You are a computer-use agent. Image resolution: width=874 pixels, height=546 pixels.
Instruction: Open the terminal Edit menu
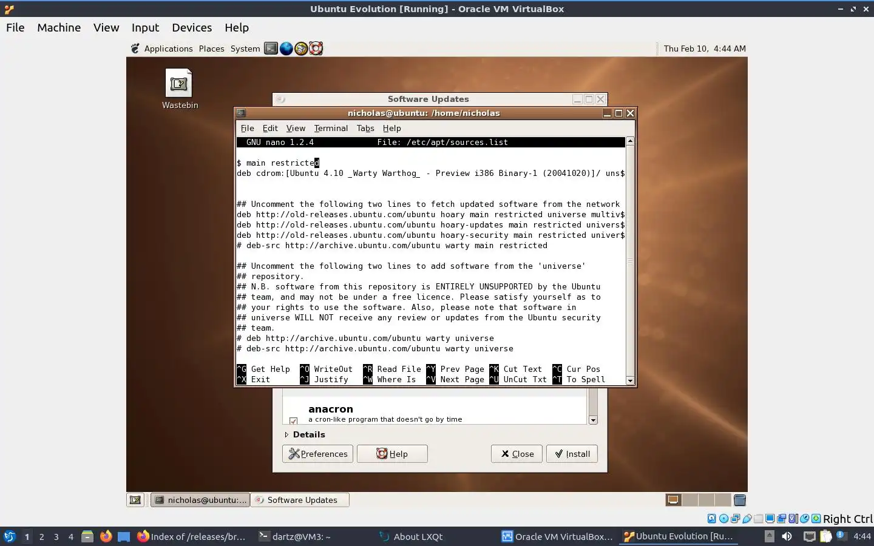coord(270,128)
